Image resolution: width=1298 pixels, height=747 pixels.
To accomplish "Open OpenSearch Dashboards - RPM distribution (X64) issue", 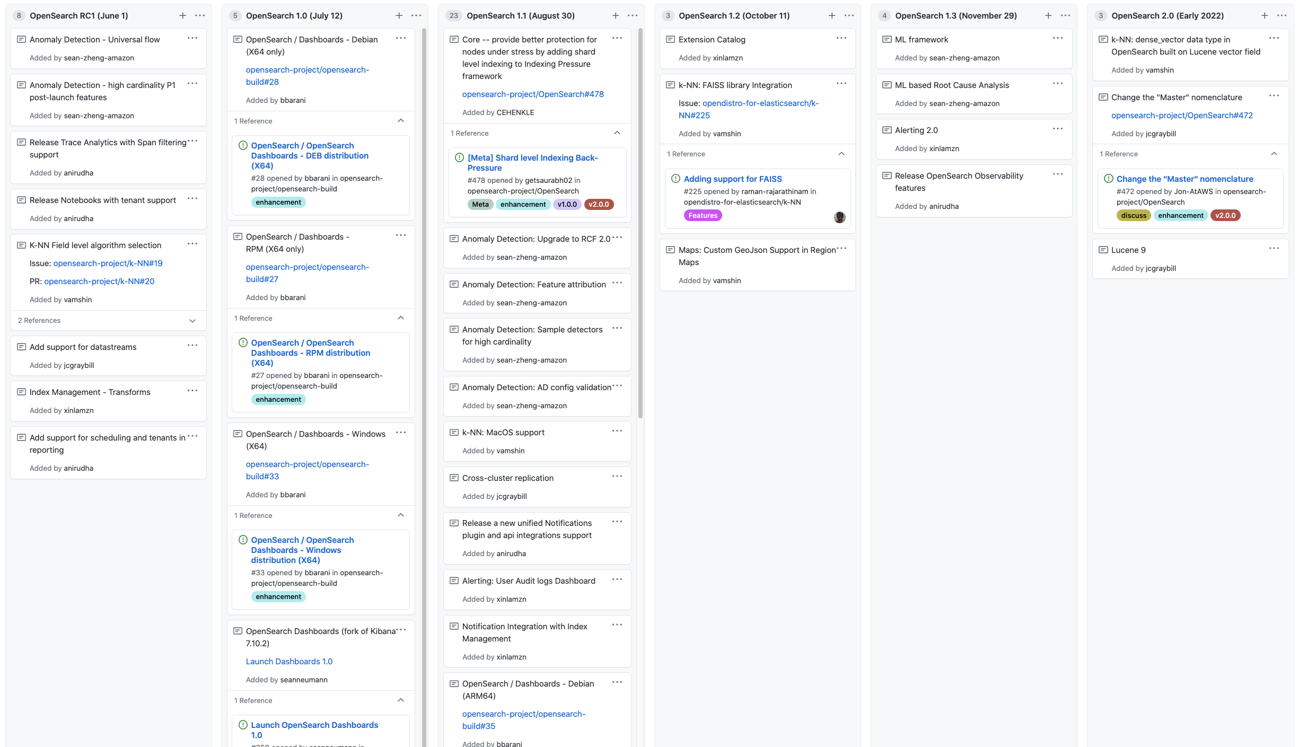I will click(311, 353).
